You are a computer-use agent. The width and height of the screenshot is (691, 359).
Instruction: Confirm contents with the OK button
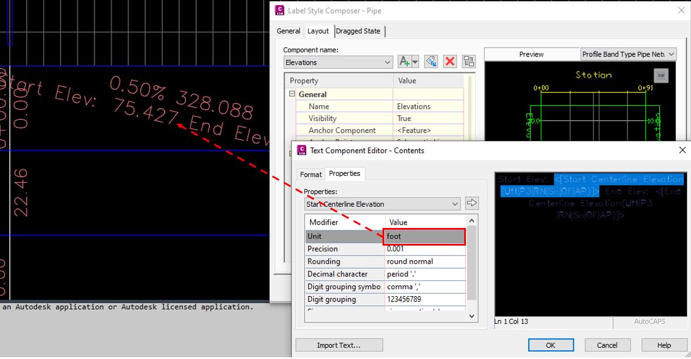click(551, 345)
